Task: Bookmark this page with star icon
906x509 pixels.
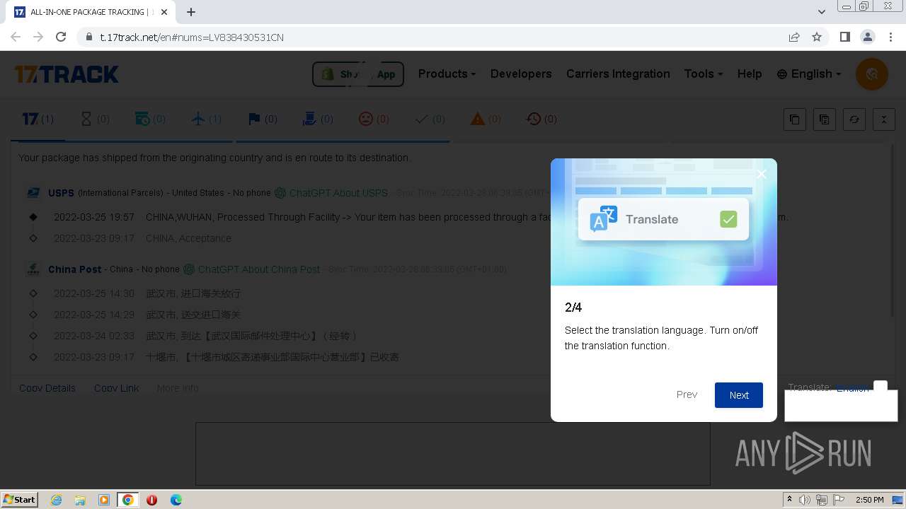Action: 817,37
